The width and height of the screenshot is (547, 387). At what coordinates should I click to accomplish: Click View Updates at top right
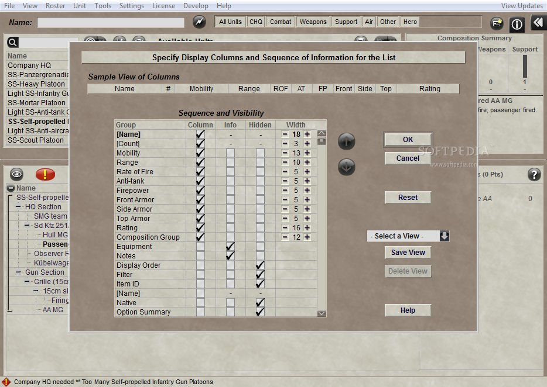click(x=522, y=6)
